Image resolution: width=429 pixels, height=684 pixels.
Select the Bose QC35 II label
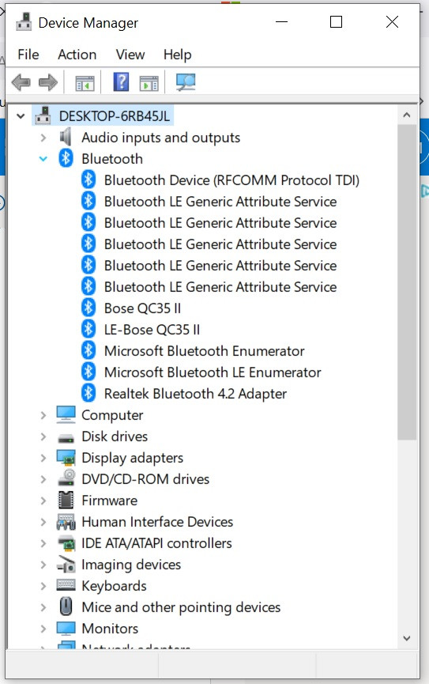click(x=142, y=308)
